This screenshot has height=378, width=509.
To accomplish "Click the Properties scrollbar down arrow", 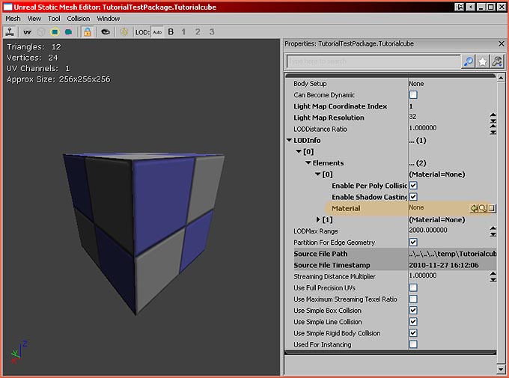I will tap(501, 369).
